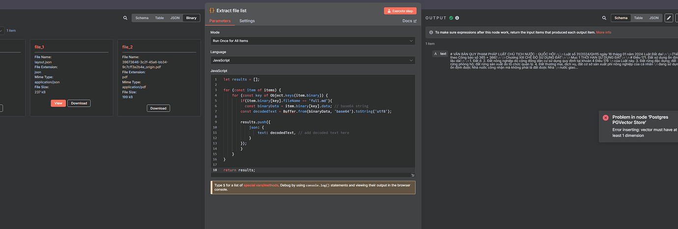The width and height of the screenshot is (678, 229).
Task: Open the Docs external link
Action: click(409, 21)
